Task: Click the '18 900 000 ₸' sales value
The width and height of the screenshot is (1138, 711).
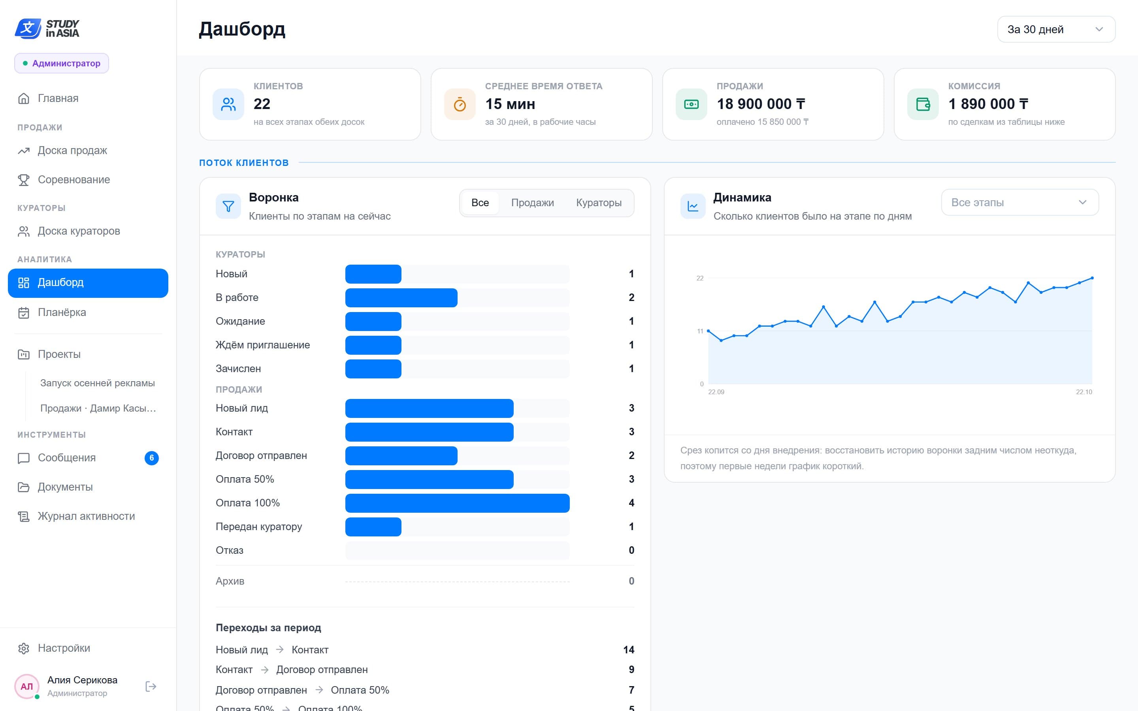Action: [761, 104]
